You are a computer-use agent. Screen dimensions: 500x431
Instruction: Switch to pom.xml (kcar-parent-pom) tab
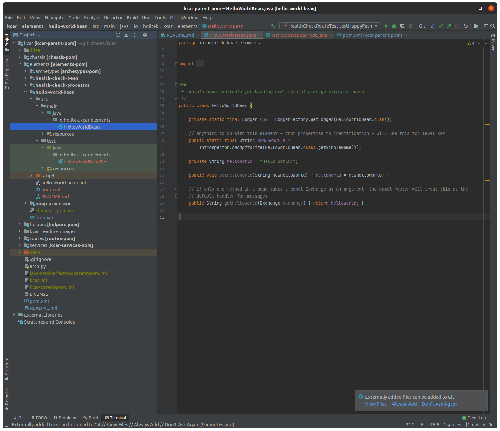[x=372, y=35]
